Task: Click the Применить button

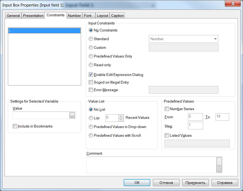Action: tap(196, 183)
